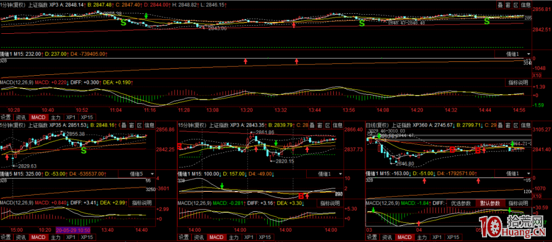This screenshot has width=552, height=242.
Task: Click the 2829.63 low price label
Action: coord(27,166)
